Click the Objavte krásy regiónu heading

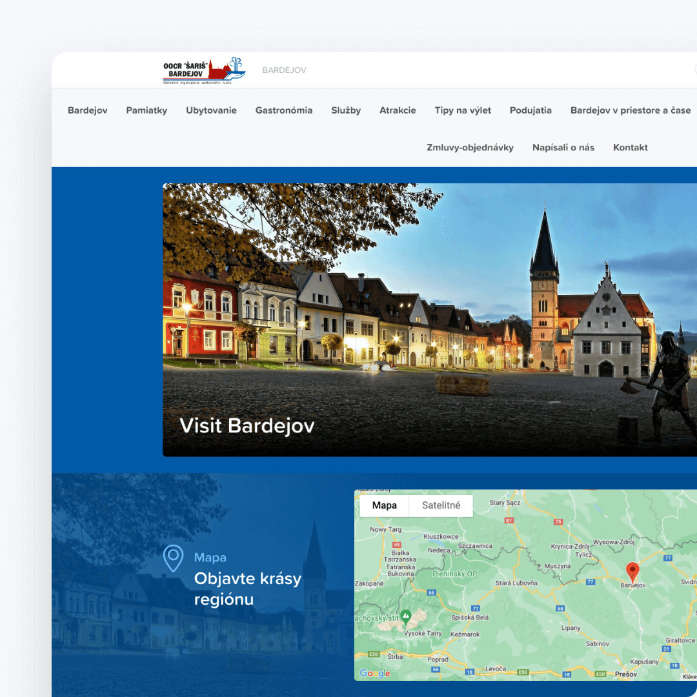248,589
